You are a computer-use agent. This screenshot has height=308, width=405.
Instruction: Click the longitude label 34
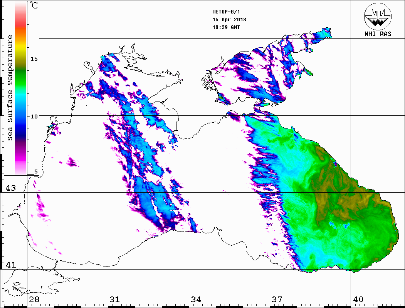[196, 300]
